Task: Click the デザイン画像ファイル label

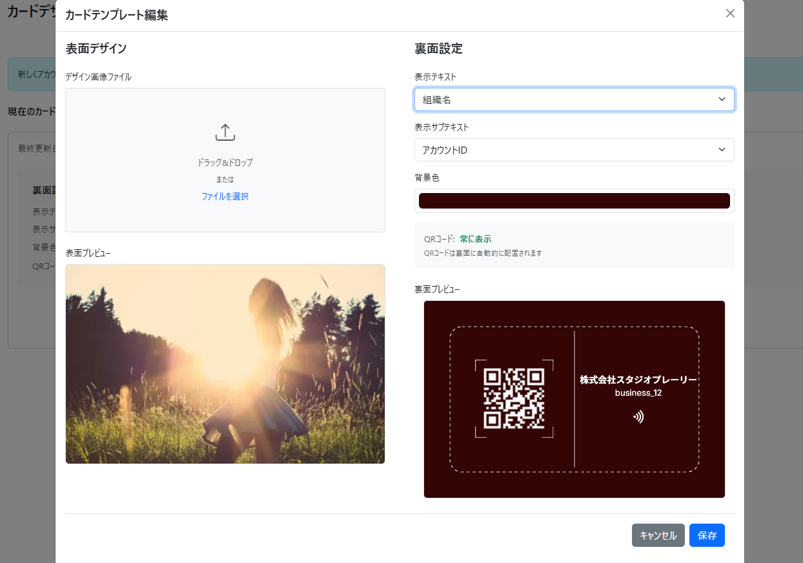Action: (x=98, y=77)
